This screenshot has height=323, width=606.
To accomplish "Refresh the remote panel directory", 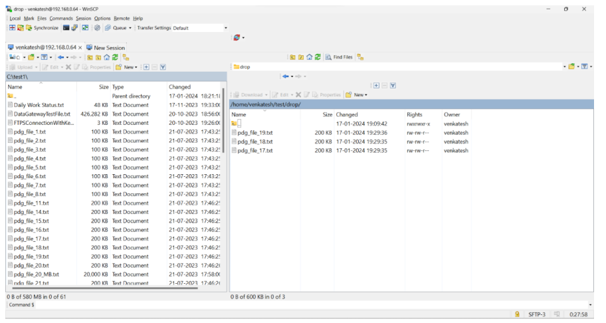I will point(318,57).
